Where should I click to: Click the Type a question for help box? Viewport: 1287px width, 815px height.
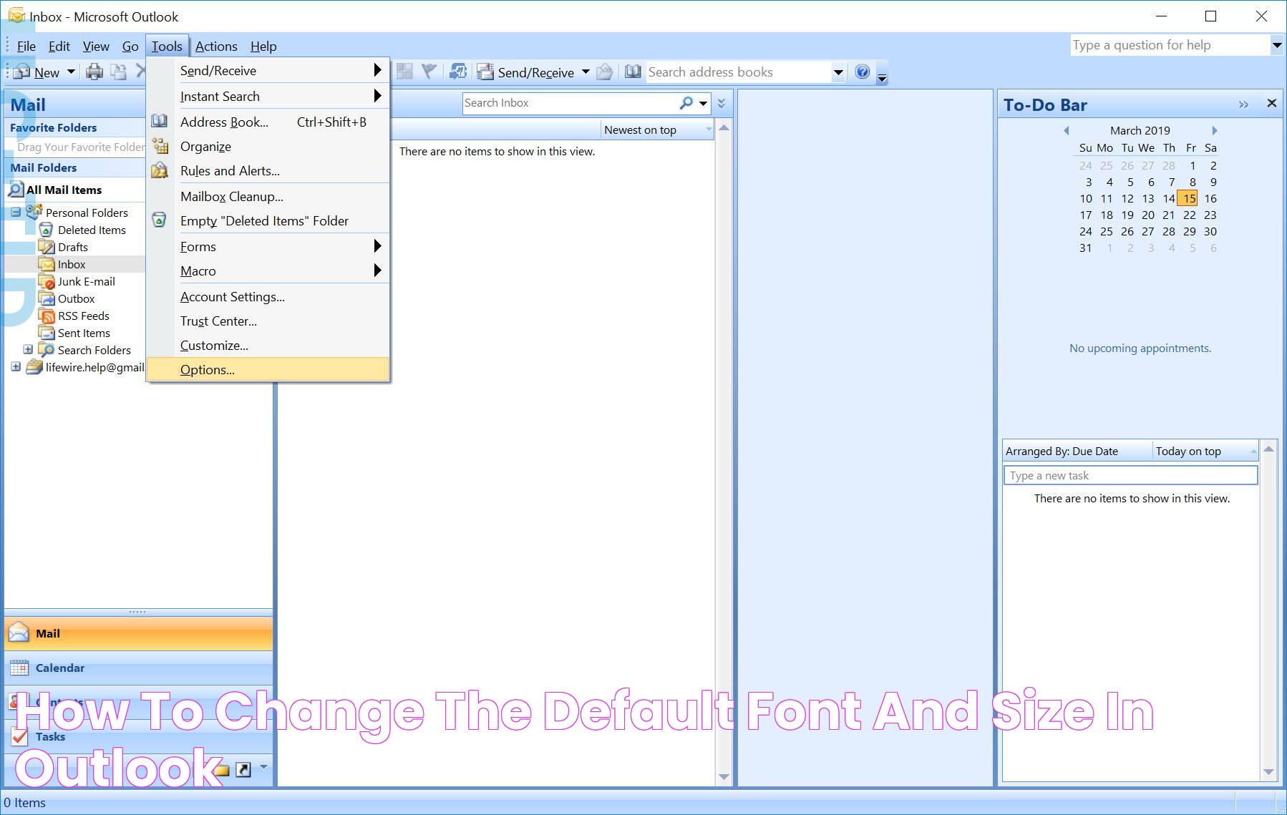coord(1170,45)
